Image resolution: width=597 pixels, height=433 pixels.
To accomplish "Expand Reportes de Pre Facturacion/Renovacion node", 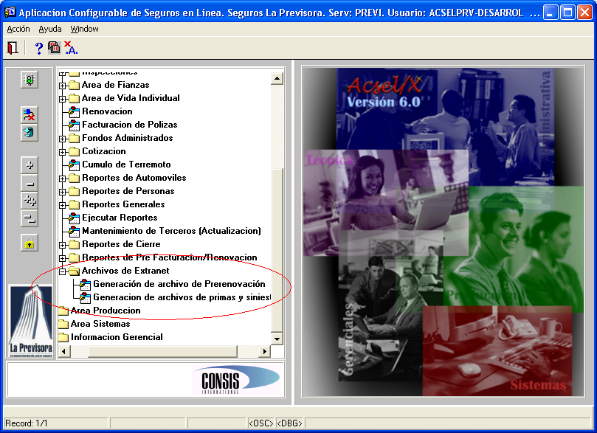I will point(63,259).
